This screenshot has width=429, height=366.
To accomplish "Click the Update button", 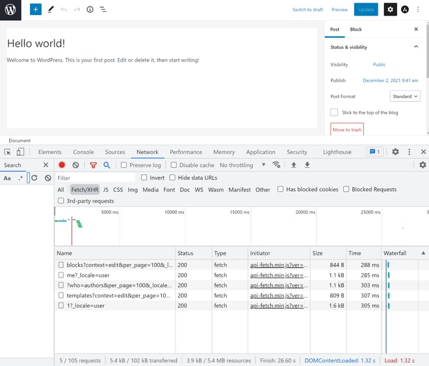I will (x=366, y=10).
